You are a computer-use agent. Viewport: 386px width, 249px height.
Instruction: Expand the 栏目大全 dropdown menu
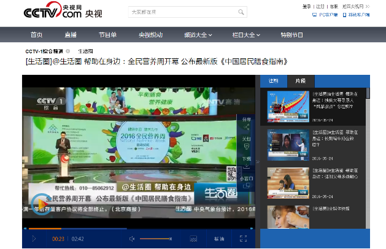[246, 35]
